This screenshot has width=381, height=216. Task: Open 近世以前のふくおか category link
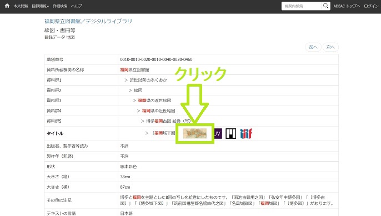148,80
